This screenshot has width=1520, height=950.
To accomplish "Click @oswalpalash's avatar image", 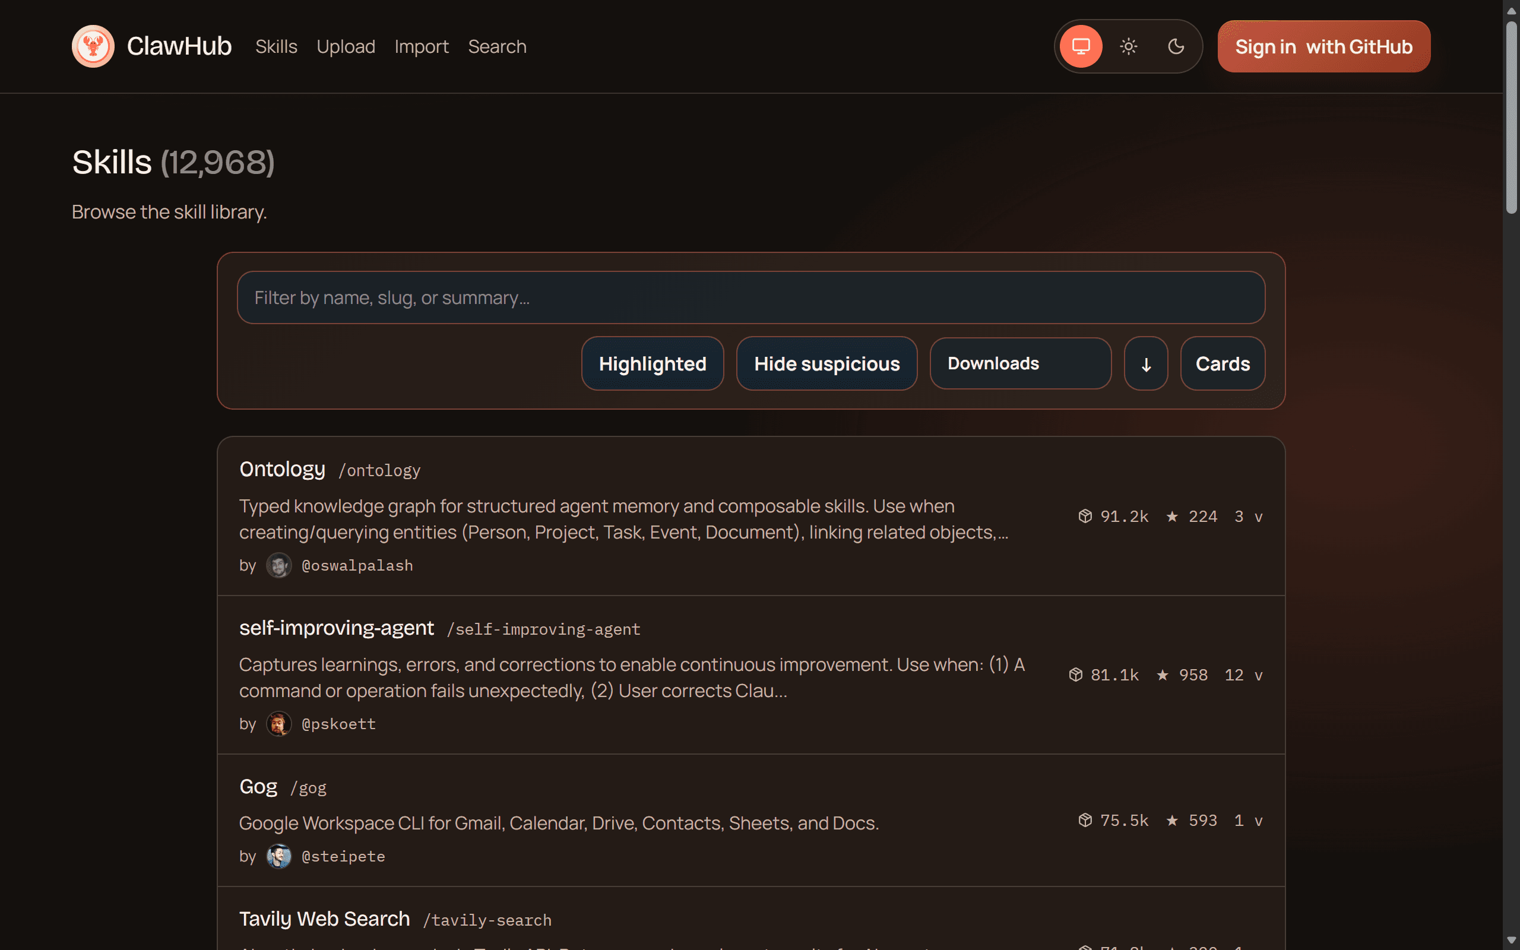I will [279, 565].
